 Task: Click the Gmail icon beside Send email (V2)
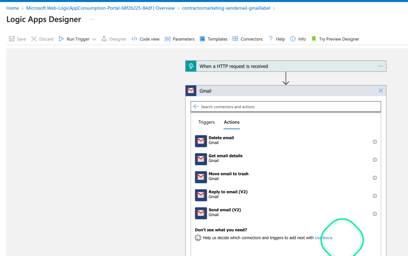(201, 213)
